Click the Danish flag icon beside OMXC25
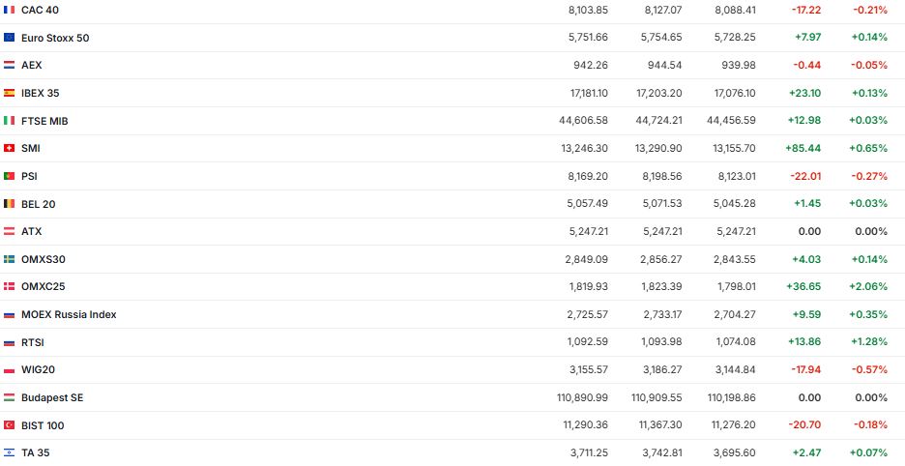The image size is (905, 466). point(10,287)
